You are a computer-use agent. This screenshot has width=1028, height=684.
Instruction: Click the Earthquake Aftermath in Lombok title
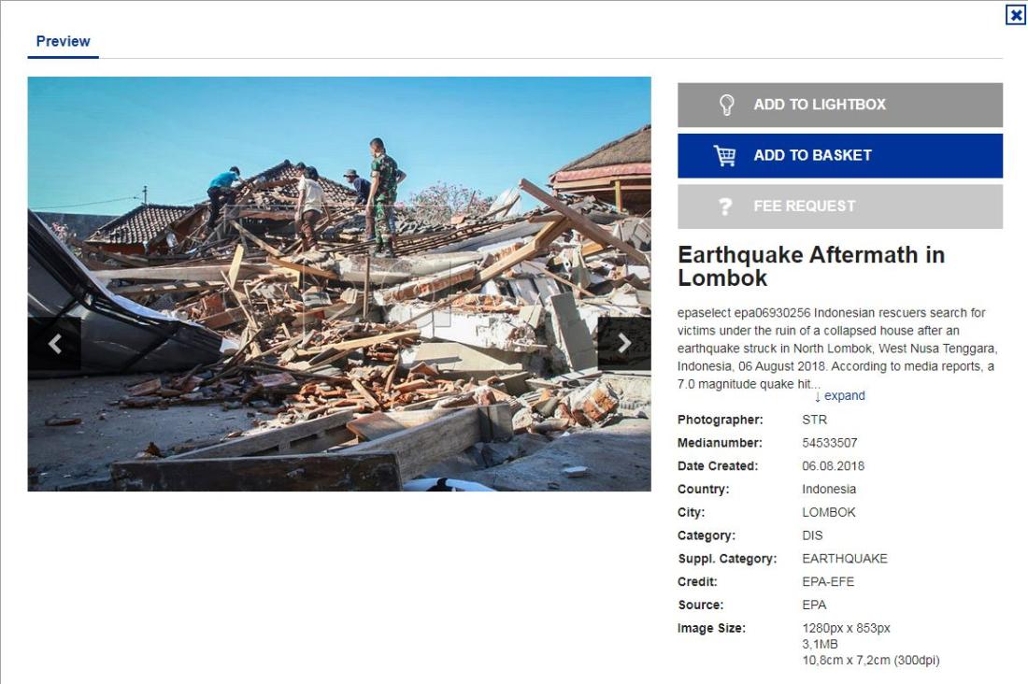coord(811,266)
